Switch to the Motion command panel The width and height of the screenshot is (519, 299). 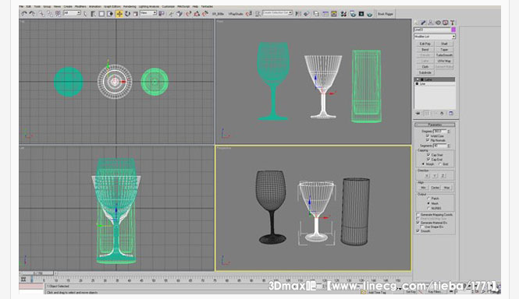pos(438,23)
